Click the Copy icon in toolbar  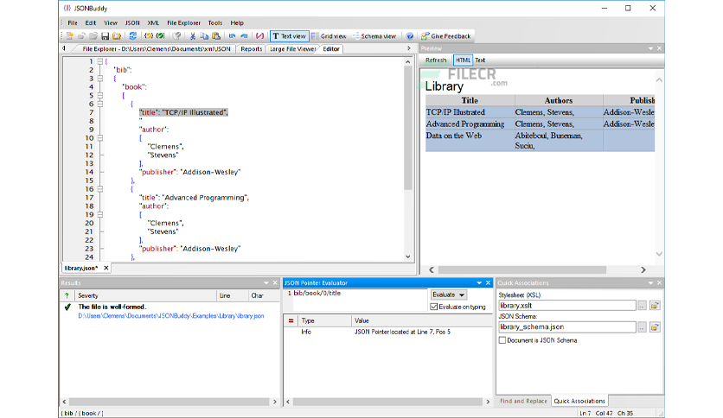[204, 36]
